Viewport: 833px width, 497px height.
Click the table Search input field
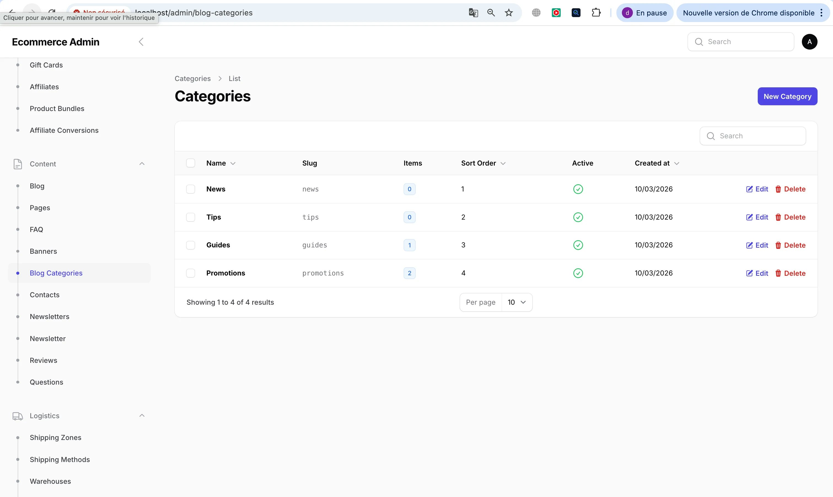tap(753, 136)
